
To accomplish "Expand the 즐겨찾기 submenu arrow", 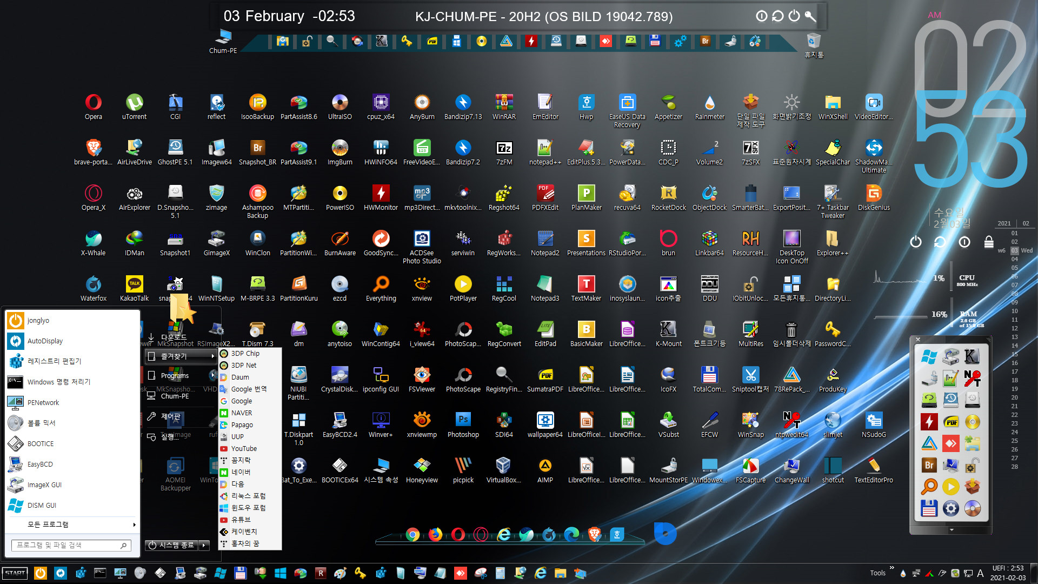I will pyautogui.click(x=212, y=356).
